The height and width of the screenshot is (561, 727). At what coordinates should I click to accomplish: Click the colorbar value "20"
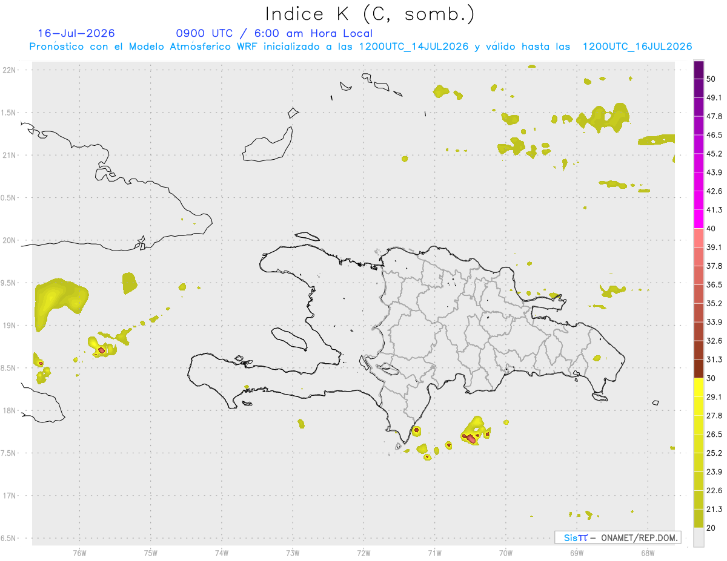coord(711,528)
